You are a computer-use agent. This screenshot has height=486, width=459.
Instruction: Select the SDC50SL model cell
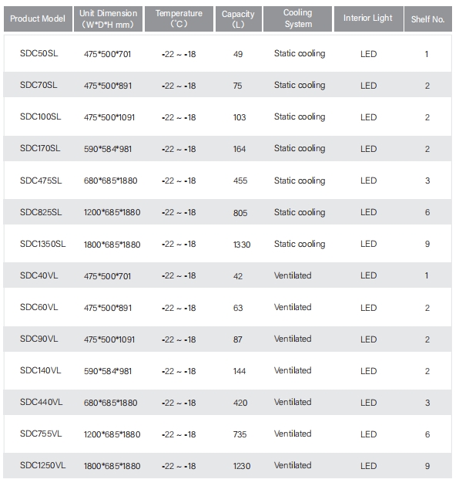39,53
